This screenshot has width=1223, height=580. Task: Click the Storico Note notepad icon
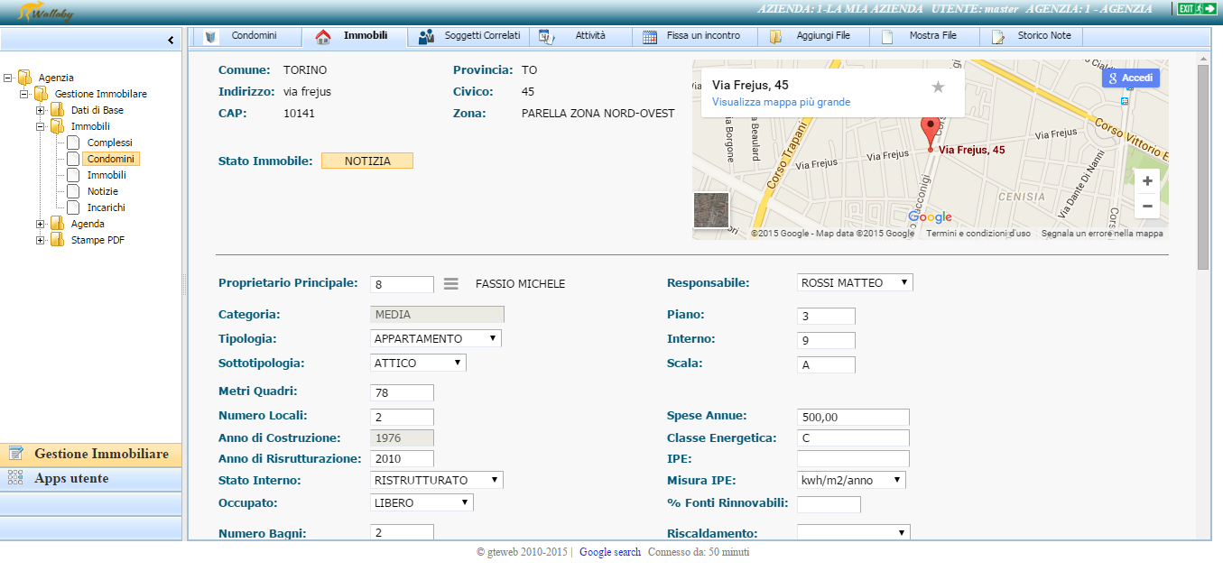[x=998, y=37]
